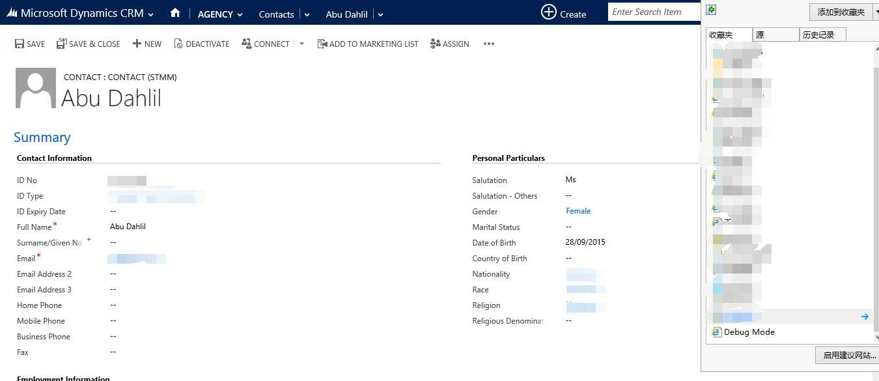Viewport: 879px width, 381px height.
Task: Click the Microsoft Dynamics CRM logo icon
Action: [12, 13]
